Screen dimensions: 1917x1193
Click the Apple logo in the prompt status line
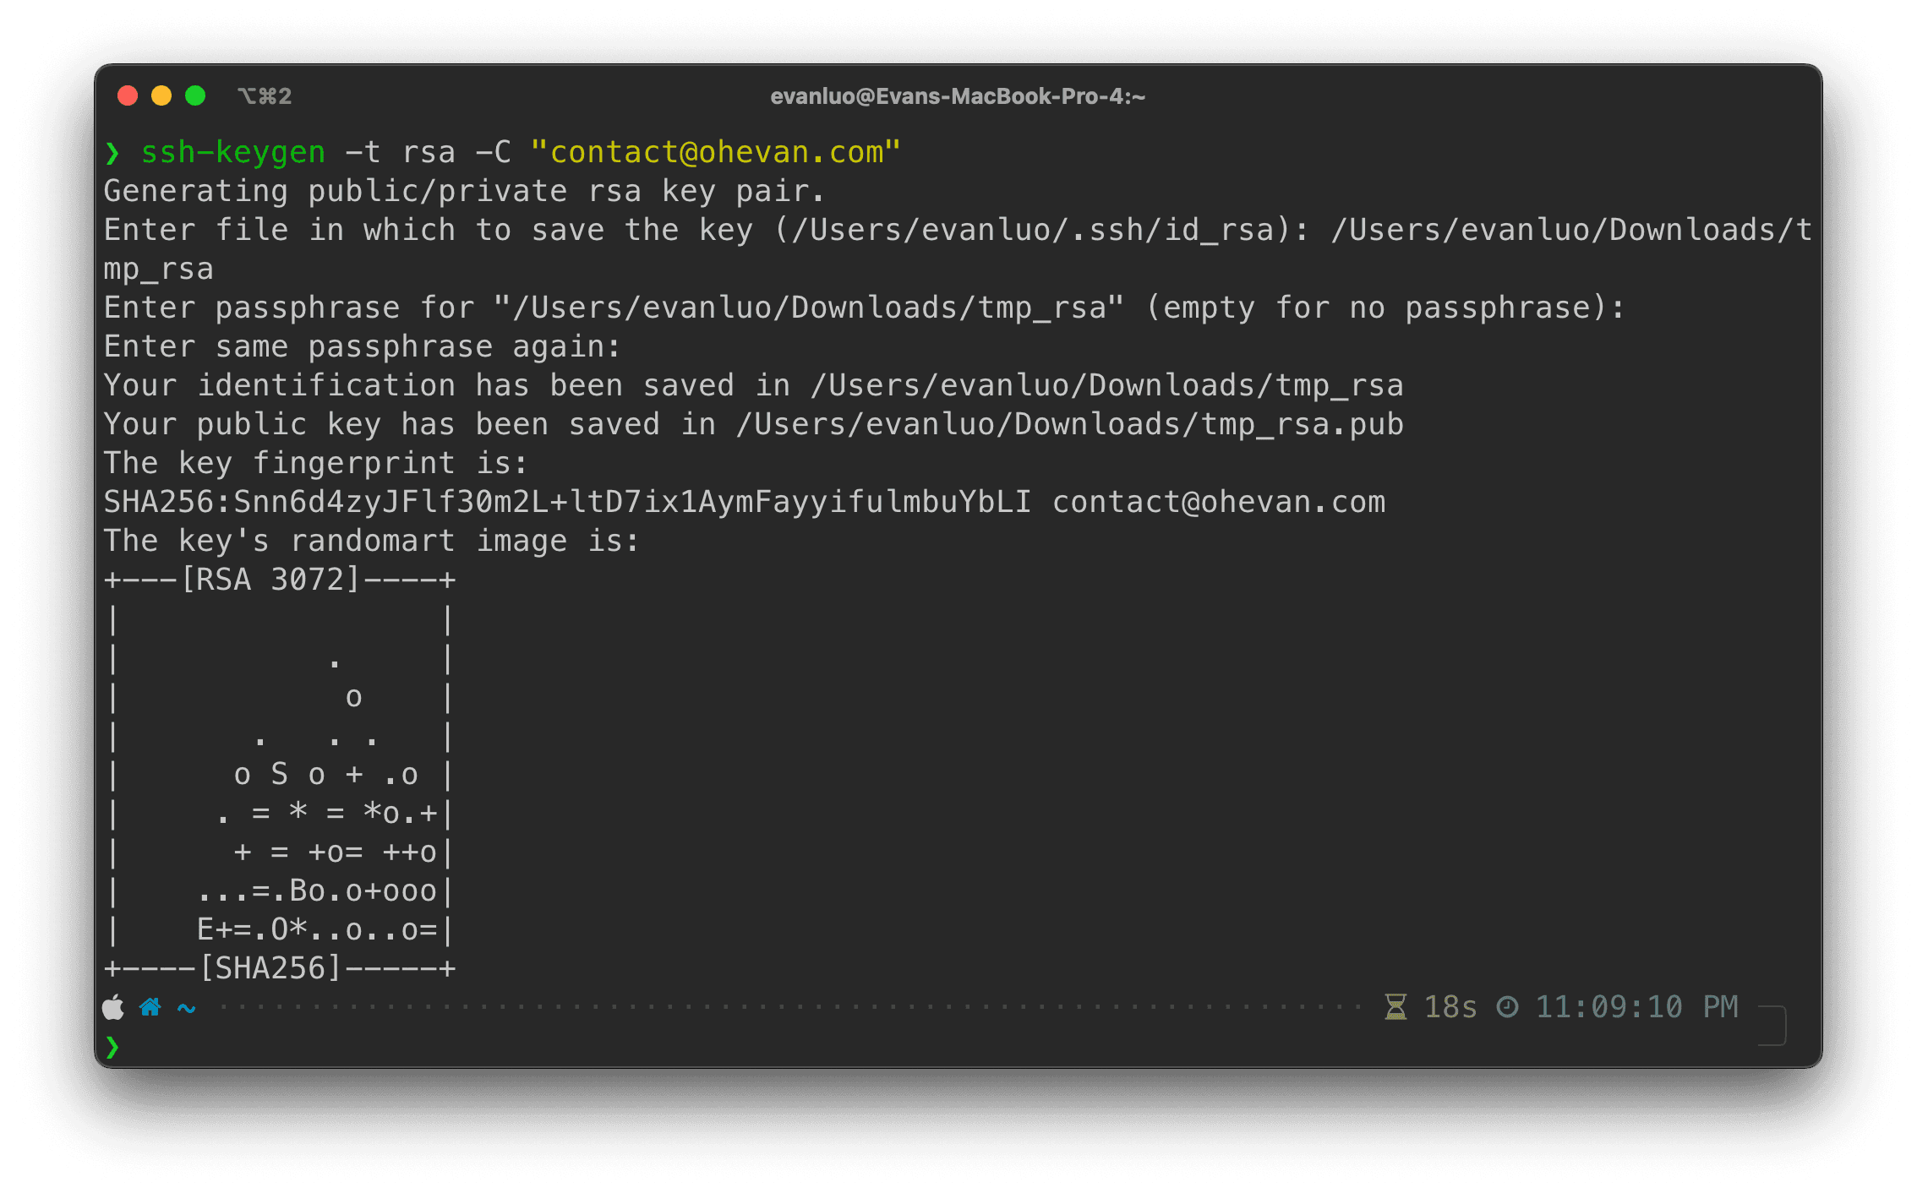click(x=113, y=1007)
